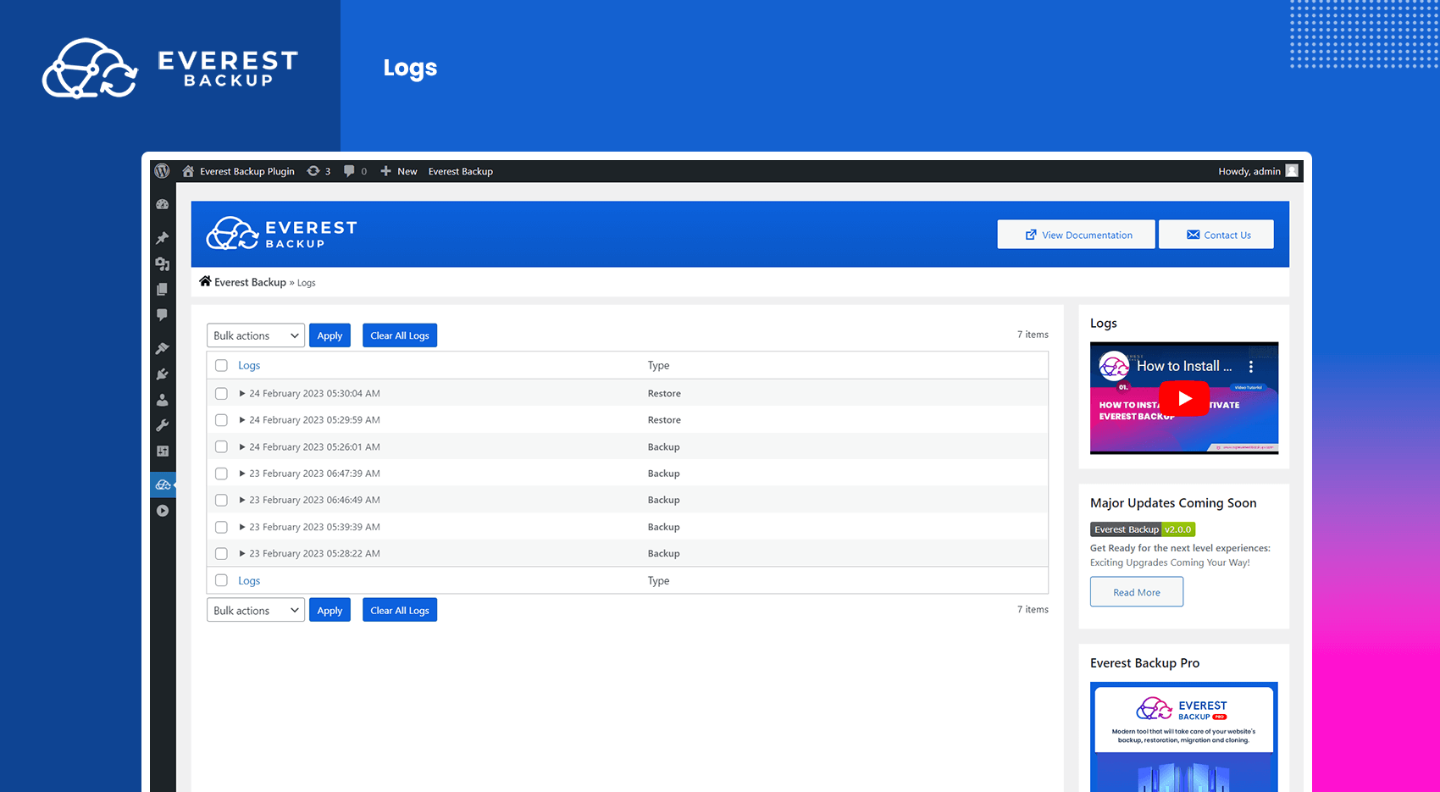Check the 23 February 2023 06:46:49 AM log

click(221, 500)
